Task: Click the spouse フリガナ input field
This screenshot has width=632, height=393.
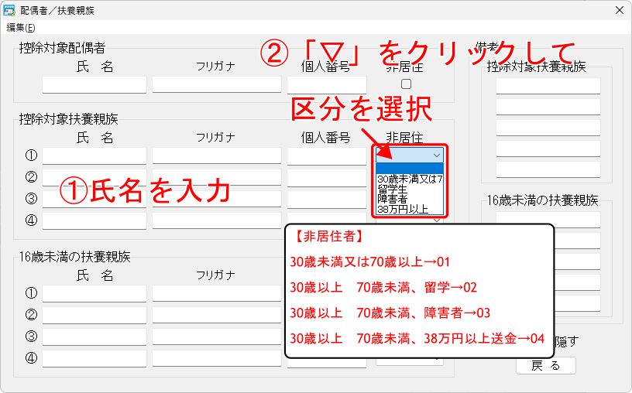Action: pos(216,84)
